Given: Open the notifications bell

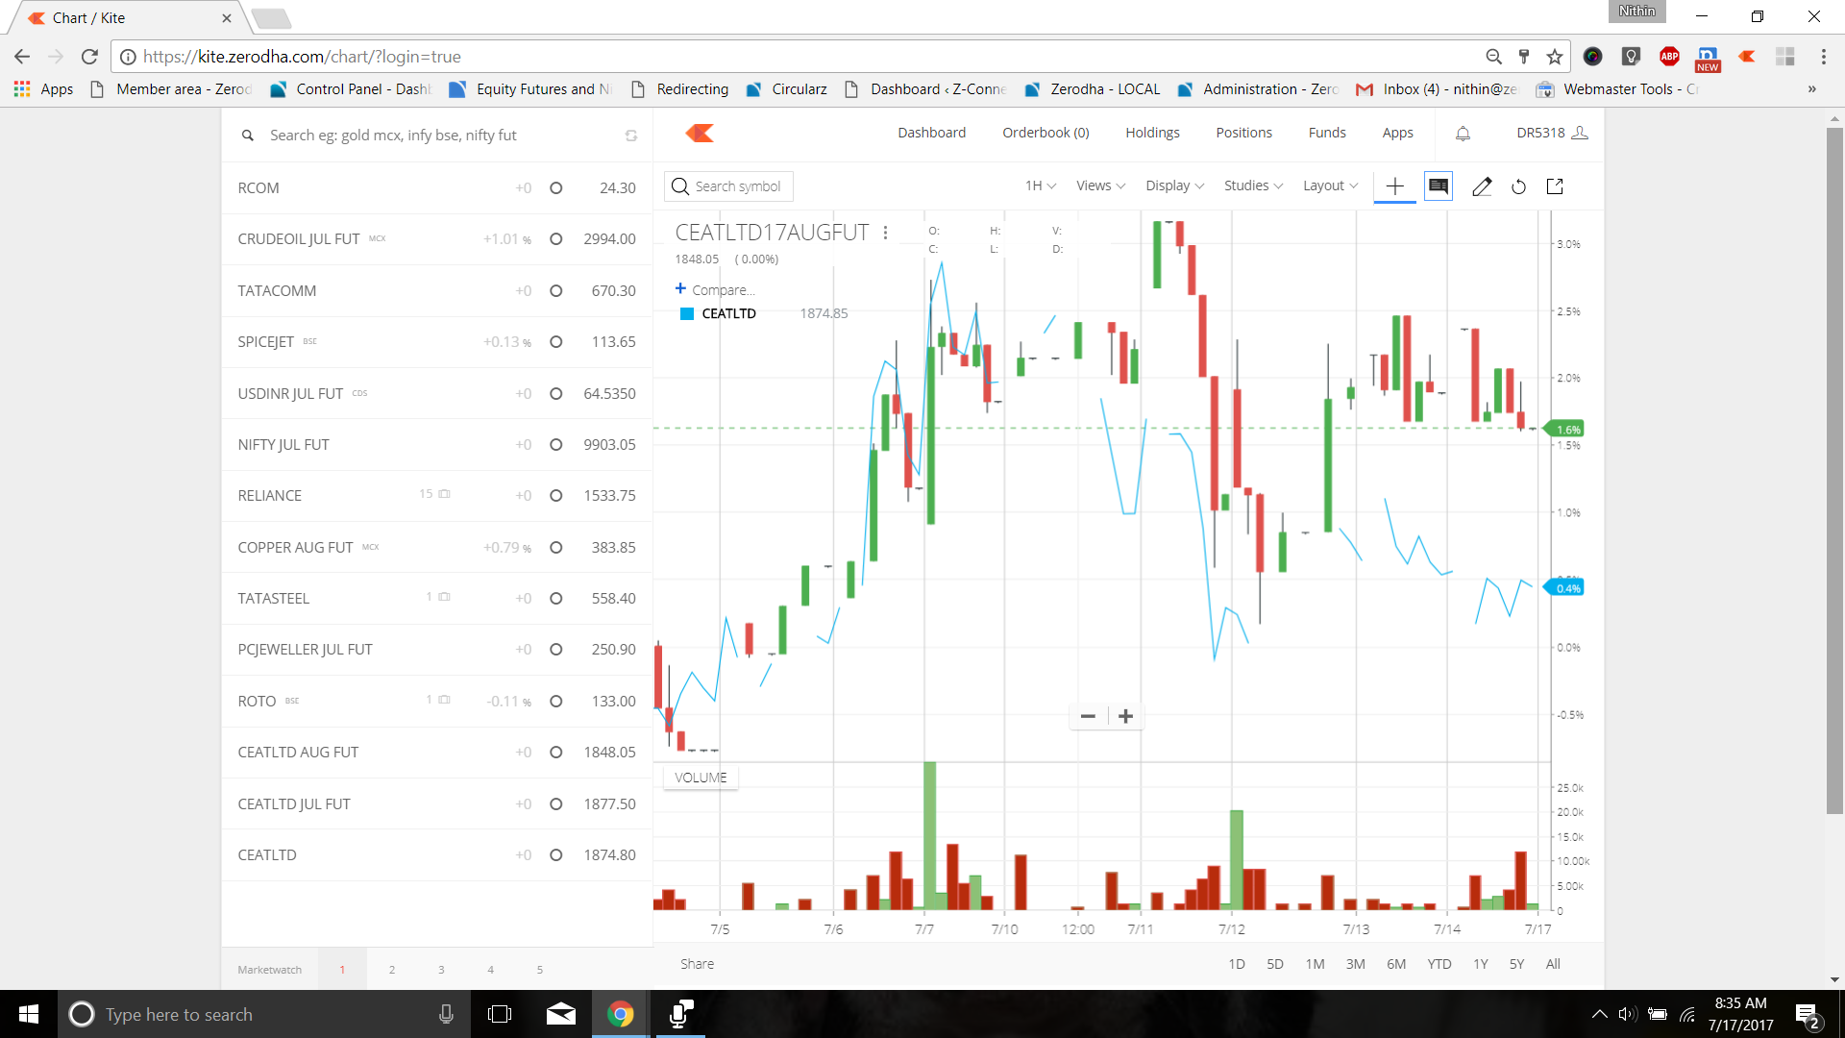Looking at the screenshot, I should [x=1463, y=134].
